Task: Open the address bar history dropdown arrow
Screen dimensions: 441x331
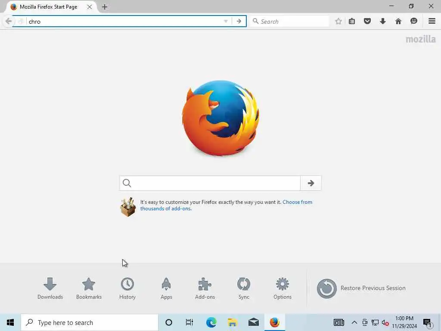Action: click(226, 22)
